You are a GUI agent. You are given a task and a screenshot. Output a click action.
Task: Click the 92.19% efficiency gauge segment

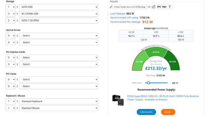pyautogui.click(x=140, y=62)
